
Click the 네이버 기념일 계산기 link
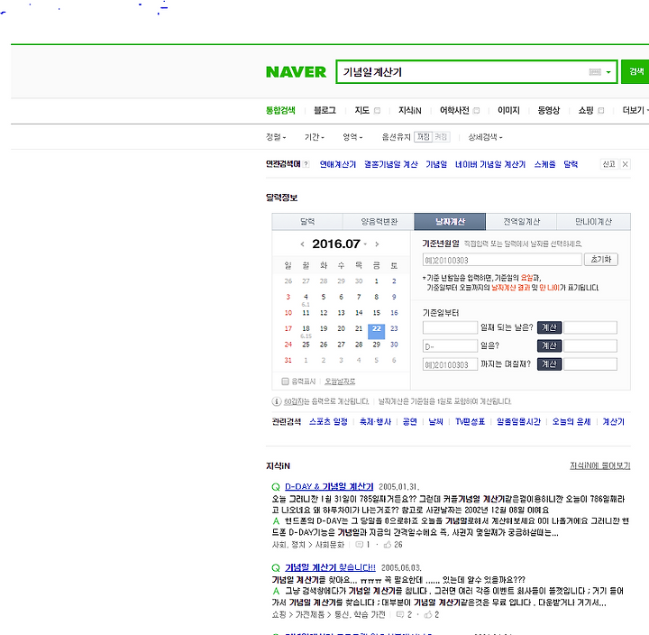490,164
